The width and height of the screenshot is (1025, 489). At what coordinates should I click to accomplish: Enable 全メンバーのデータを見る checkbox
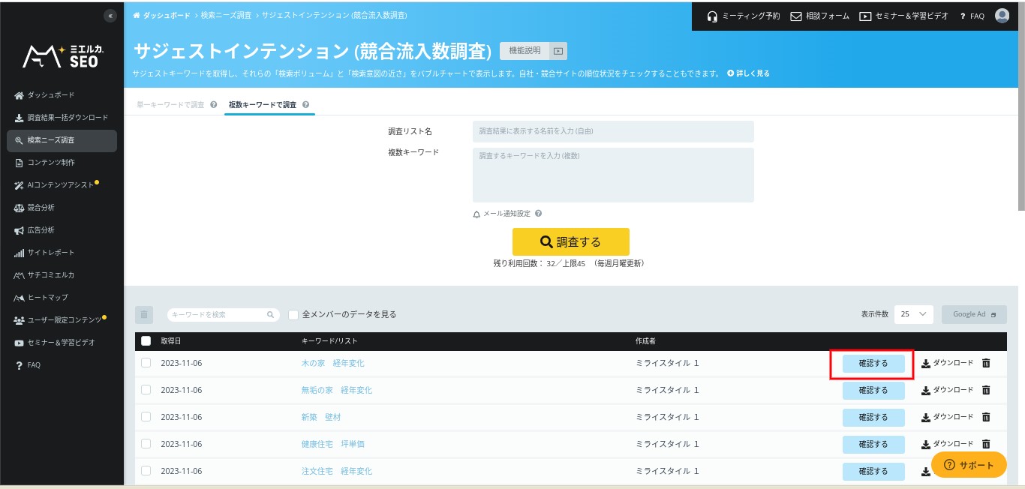click(x=293, y=315)
